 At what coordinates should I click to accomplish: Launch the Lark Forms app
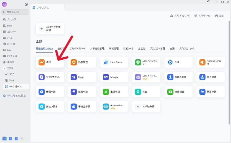click(x=114, y=62)
